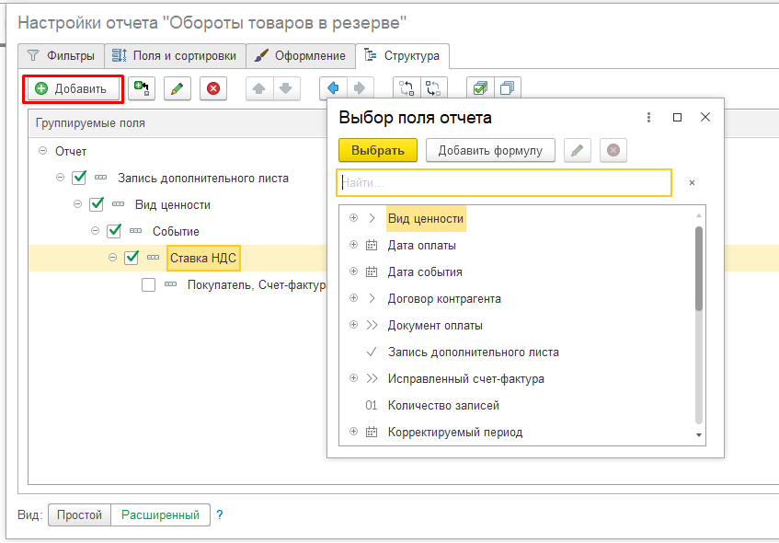
Task: Click the Добавить формулу button
Action: (x=490, y=150)
